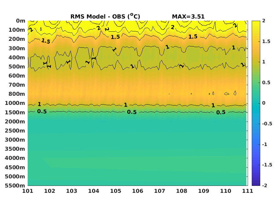Screen dimensions: 275x206
Task: Select the "4000m" depth label
Action: coord(15,158)
